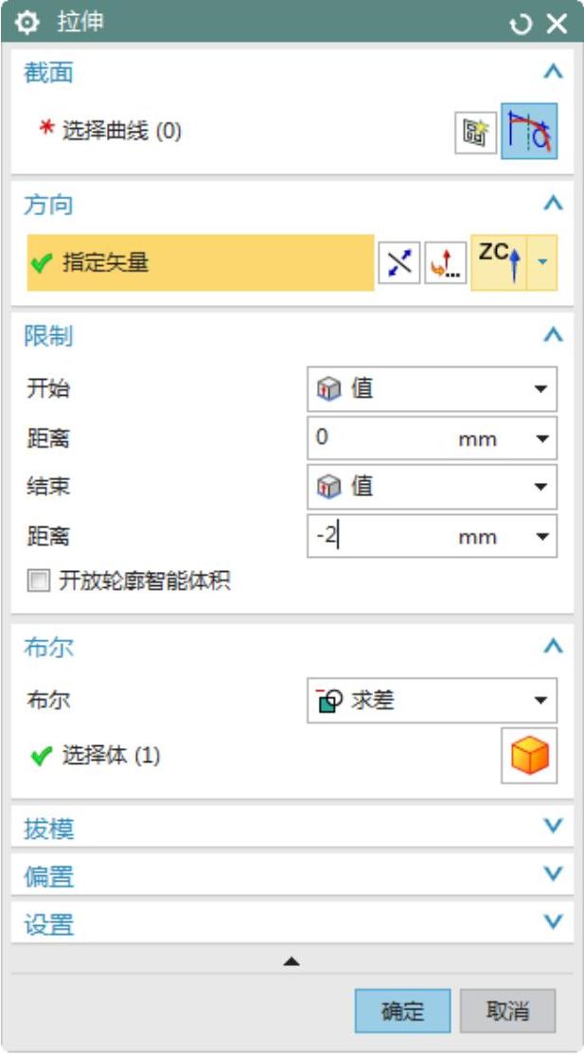Click the 取消 button

[x=507, y=1010]
